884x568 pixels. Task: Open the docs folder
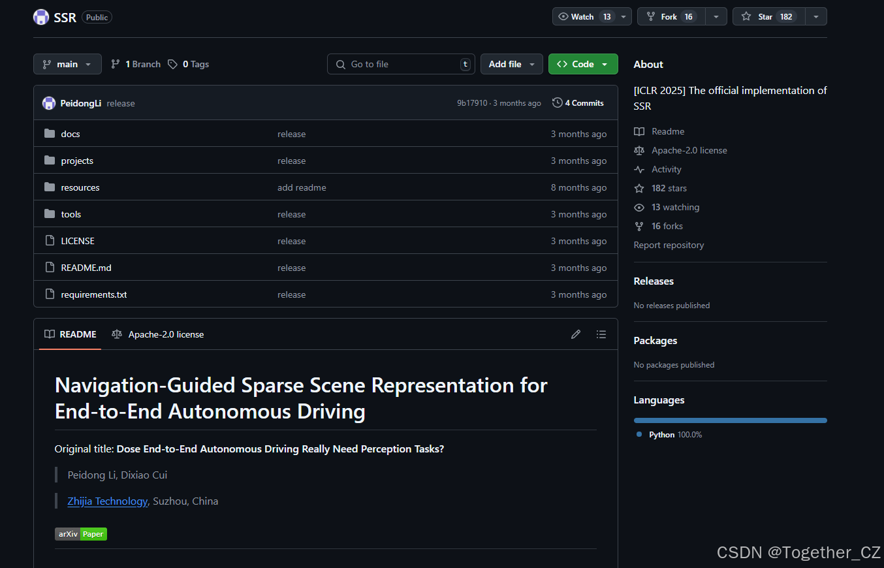71,134
